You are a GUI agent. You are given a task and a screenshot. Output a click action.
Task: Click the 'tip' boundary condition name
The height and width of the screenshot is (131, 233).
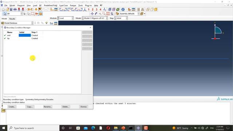tap(8, 38)
